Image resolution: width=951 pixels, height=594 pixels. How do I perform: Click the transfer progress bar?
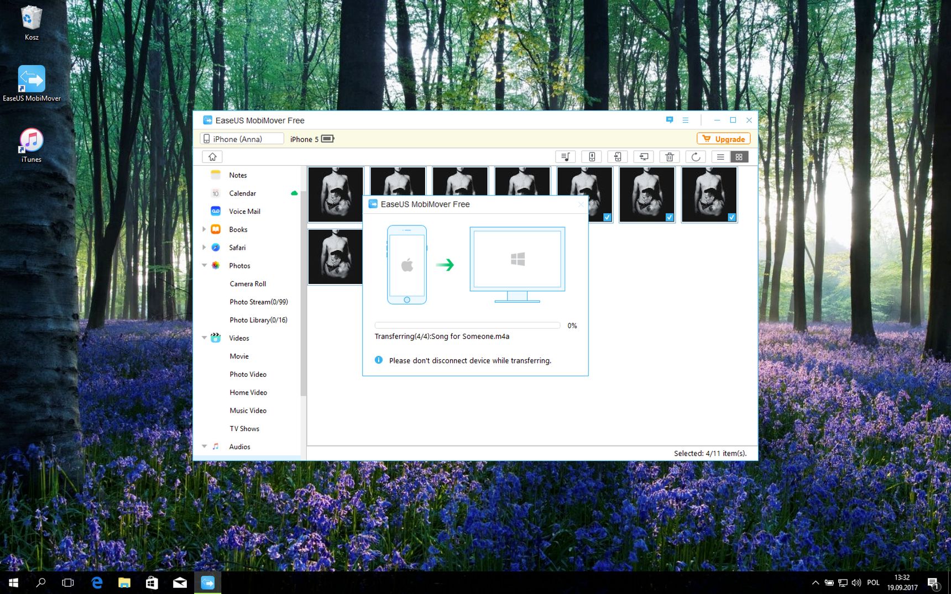pyautogui.click(x=467, y=325)
